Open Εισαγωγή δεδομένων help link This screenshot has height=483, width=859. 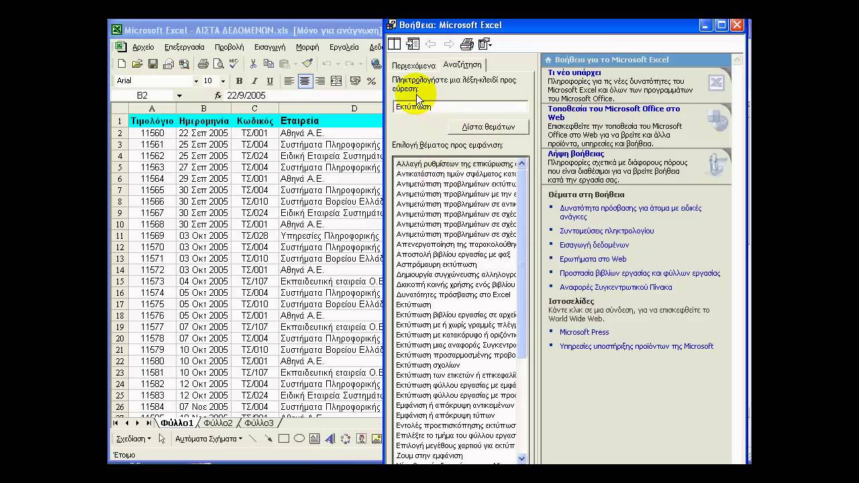(x=595, y=245)
